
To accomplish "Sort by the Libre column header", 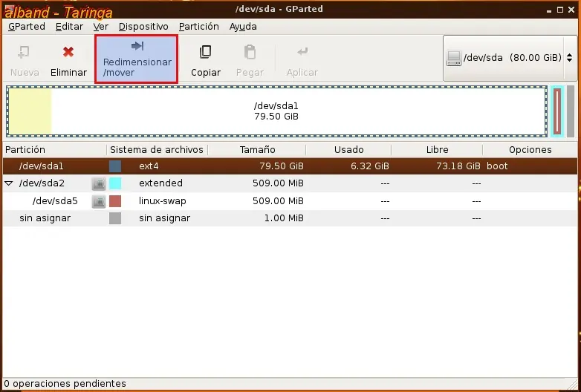I will (x=437, y=150).
